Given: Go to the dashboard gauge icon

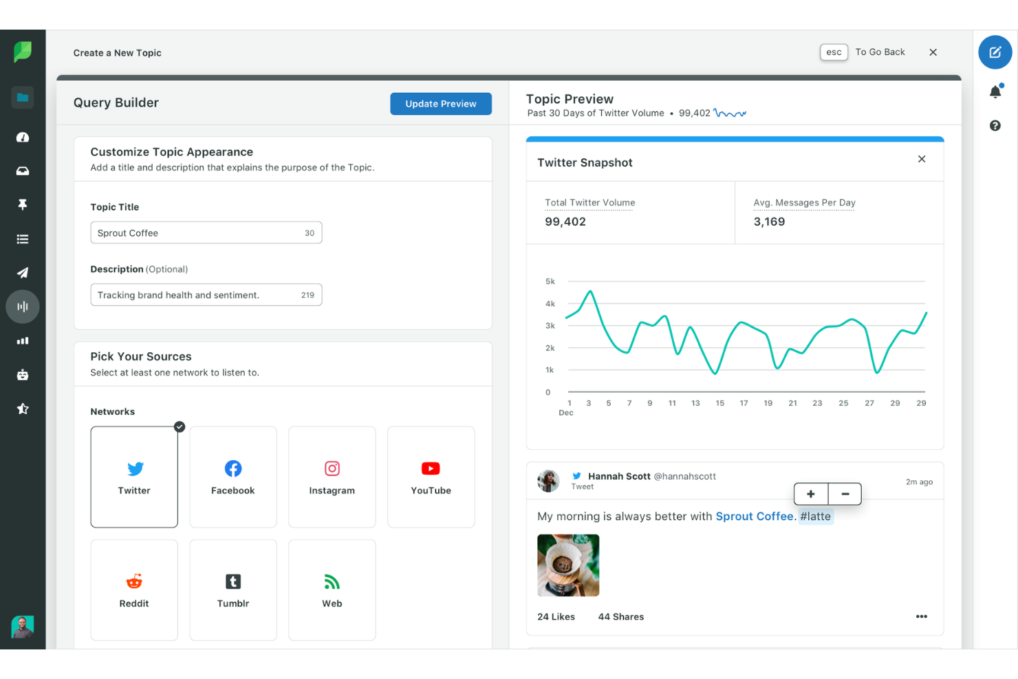Looking at the screenshot, I should [x=23, y=138].
